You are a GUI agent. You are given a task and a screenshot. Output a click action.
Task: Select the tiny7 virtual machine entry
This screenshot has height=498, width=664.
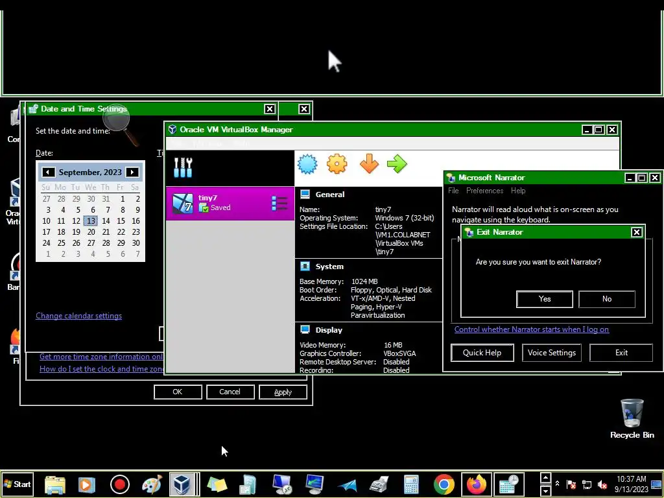click(x=230, y=203)
